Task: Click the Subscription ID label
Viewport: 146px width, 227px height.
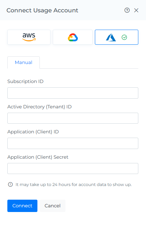Action: [x=25, y=82]
